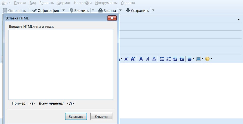Open the text alignment dropdown
The height and width of the screenshot is (124, 243).
coord(191,59)
